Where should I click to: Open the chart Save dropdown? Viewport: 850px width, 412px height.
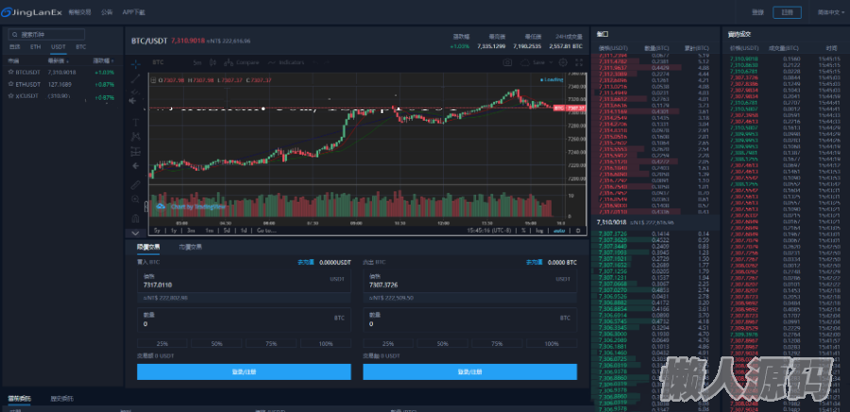click(536, 62)
